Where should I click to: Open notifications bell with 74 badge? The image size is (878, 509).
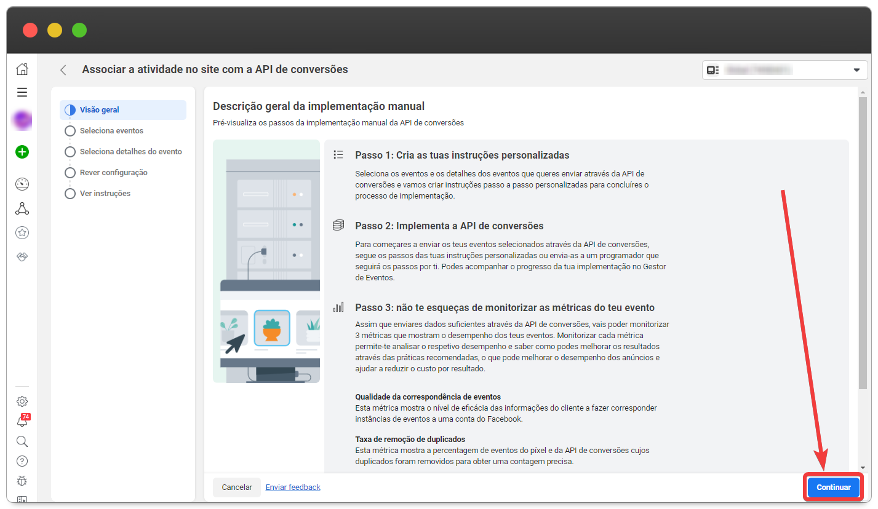(22, 422)
